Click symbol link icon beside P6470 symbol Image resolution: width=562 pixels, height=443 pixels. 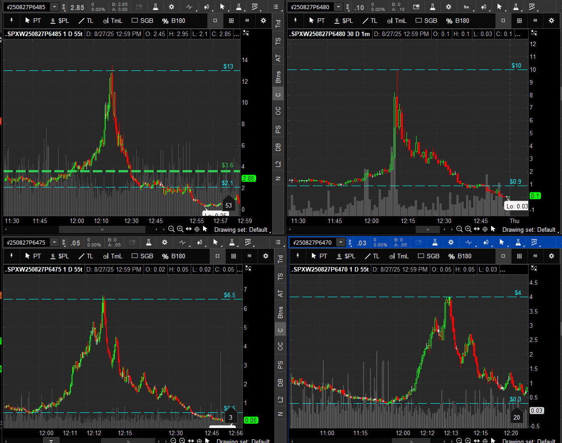point(350,243)
